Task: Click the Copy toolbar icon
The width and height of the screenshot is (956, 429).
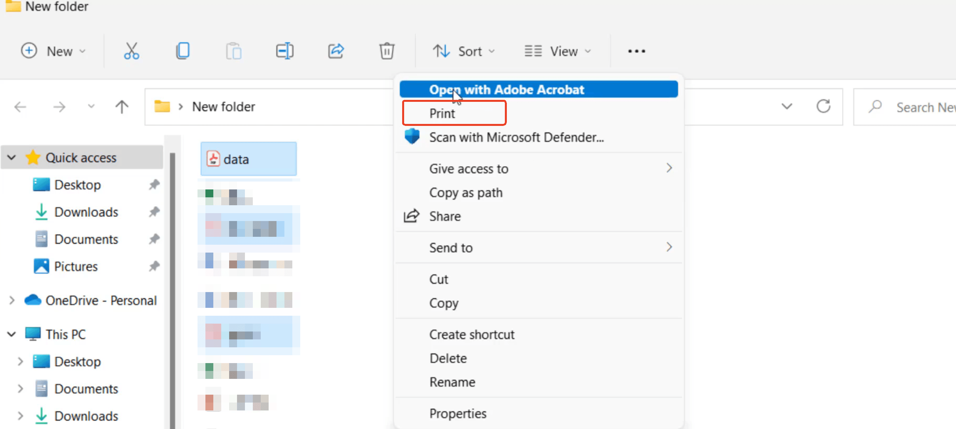Action: (x=183, y=51)
